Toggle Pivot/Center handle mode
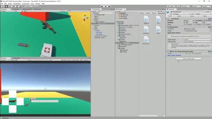The width and height of the screenshot is (212, 119). click(28, 7)
